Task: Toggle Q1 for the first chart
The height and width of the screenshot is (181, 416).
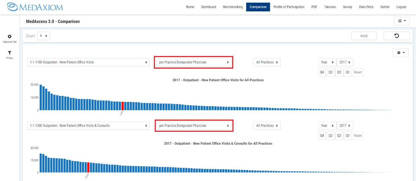Action: (x=348, y=72)
